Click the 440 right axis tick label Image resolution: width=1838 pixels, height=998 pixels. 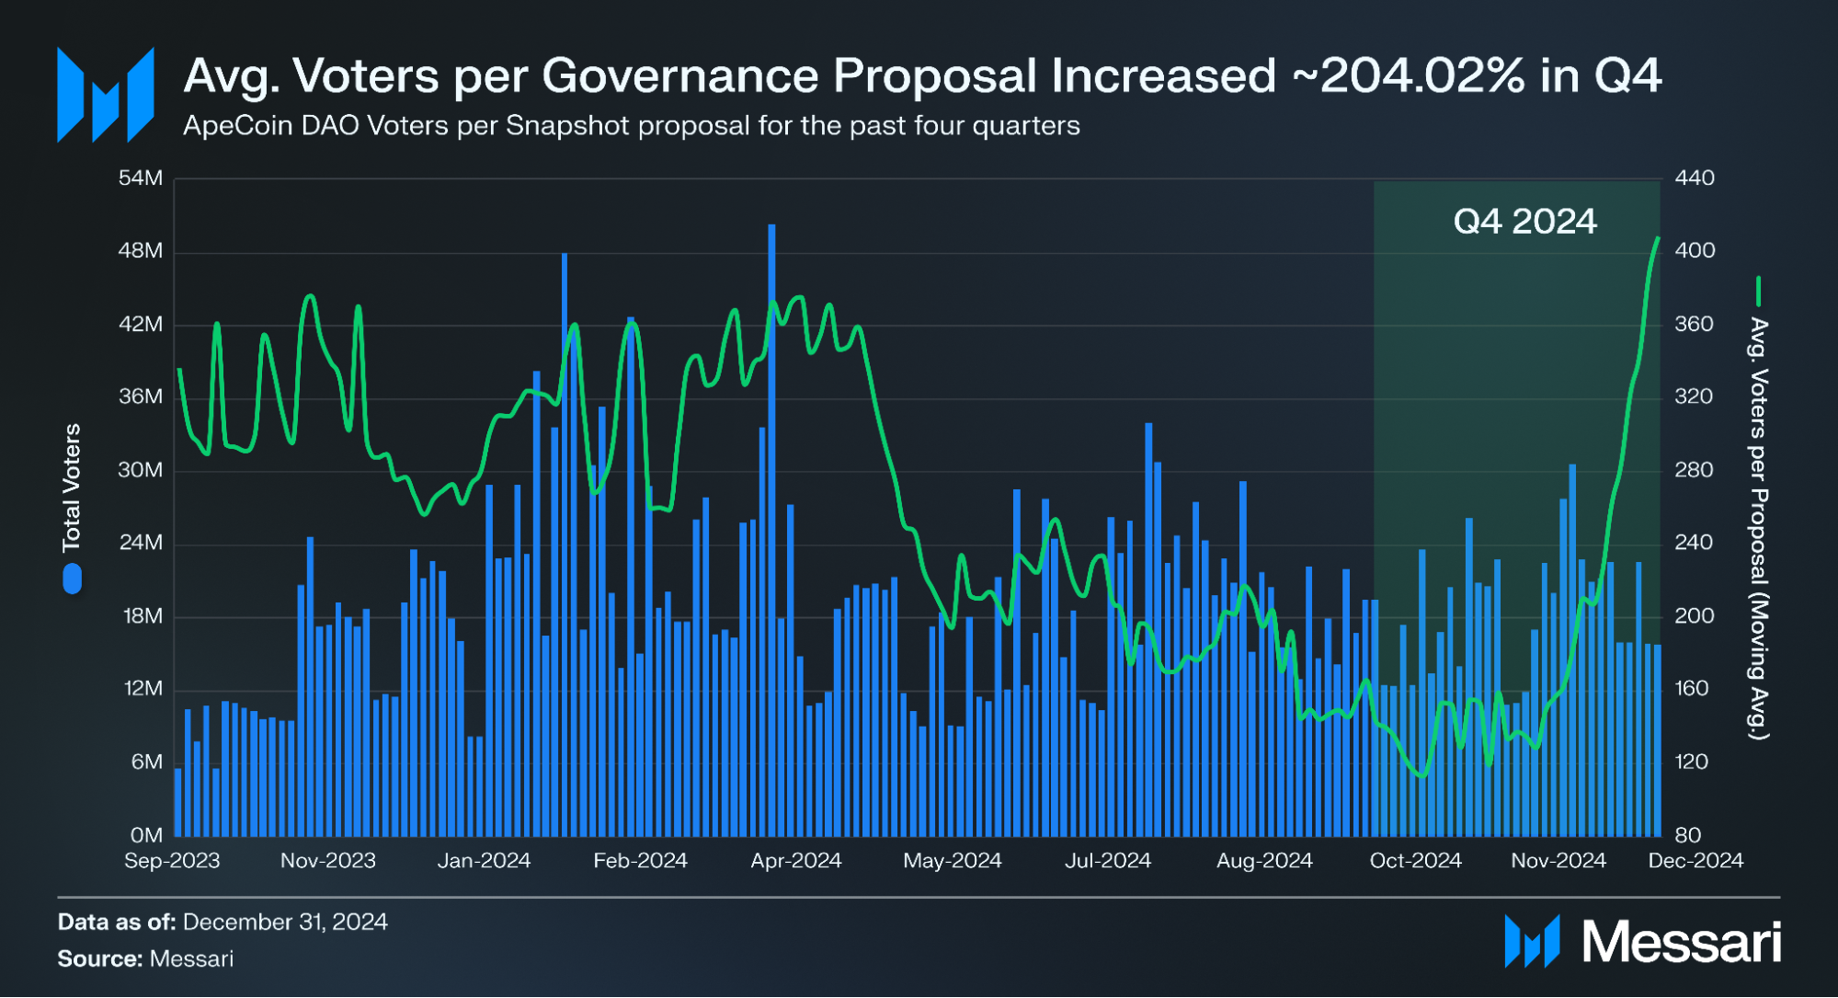(x=1694, y=178)
